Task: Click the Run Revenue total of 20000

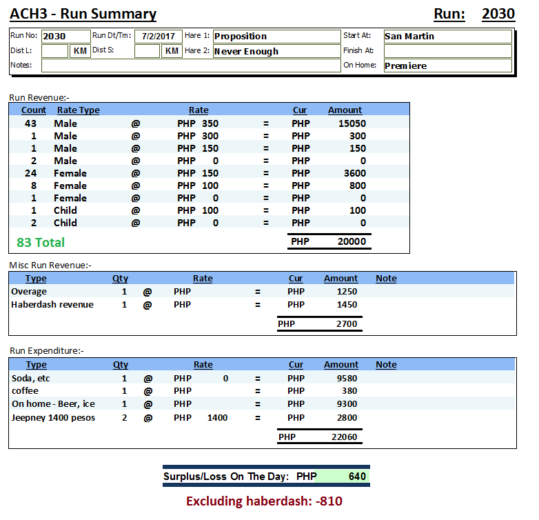Action: [352, 242]
